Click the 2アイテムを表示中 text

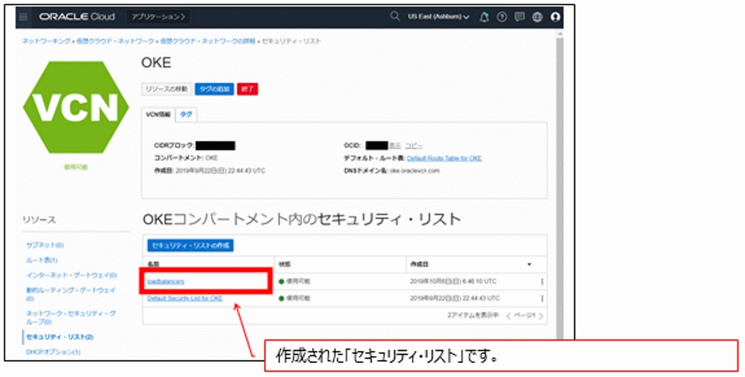coord(473,316)
